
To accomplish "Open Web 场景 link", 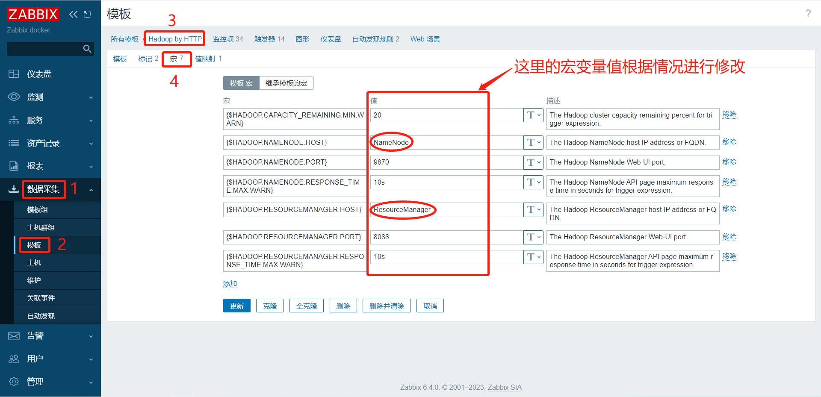I will (425, 39).
